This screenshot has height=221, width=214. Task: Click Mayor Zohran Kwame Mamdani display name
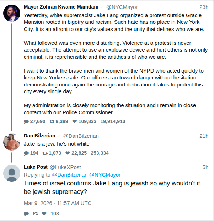tap(61, 7)
